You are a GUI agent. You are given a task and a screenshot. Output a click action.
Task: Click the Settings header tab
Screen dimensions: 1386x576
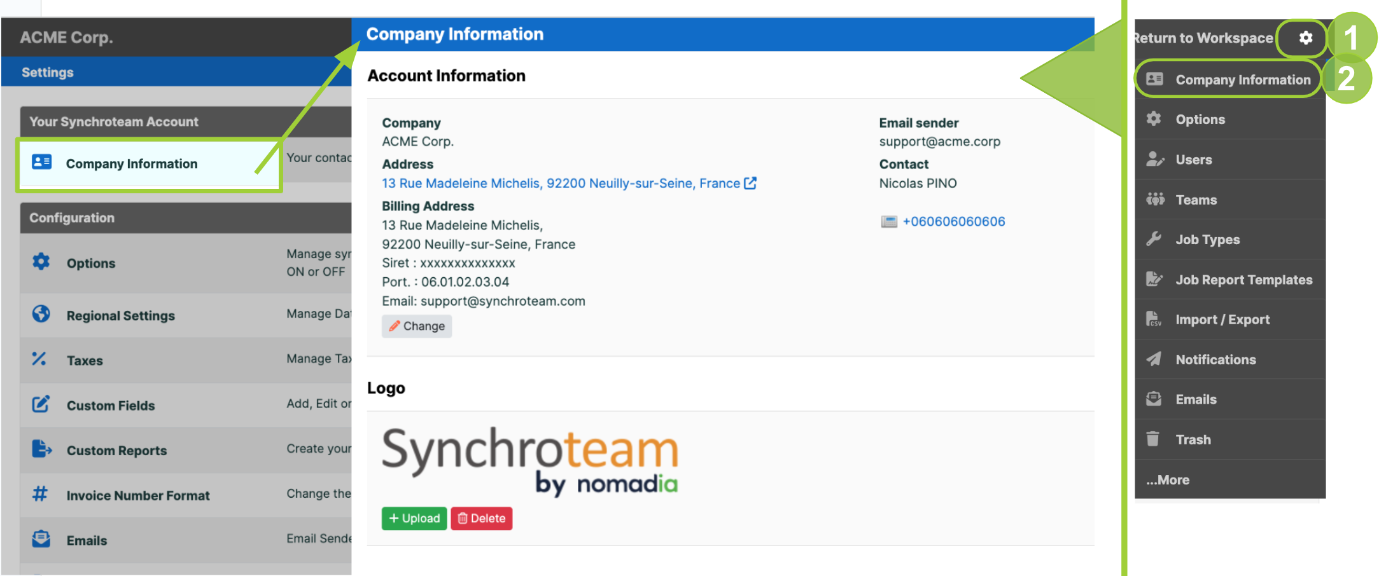(x=48, y=72)
